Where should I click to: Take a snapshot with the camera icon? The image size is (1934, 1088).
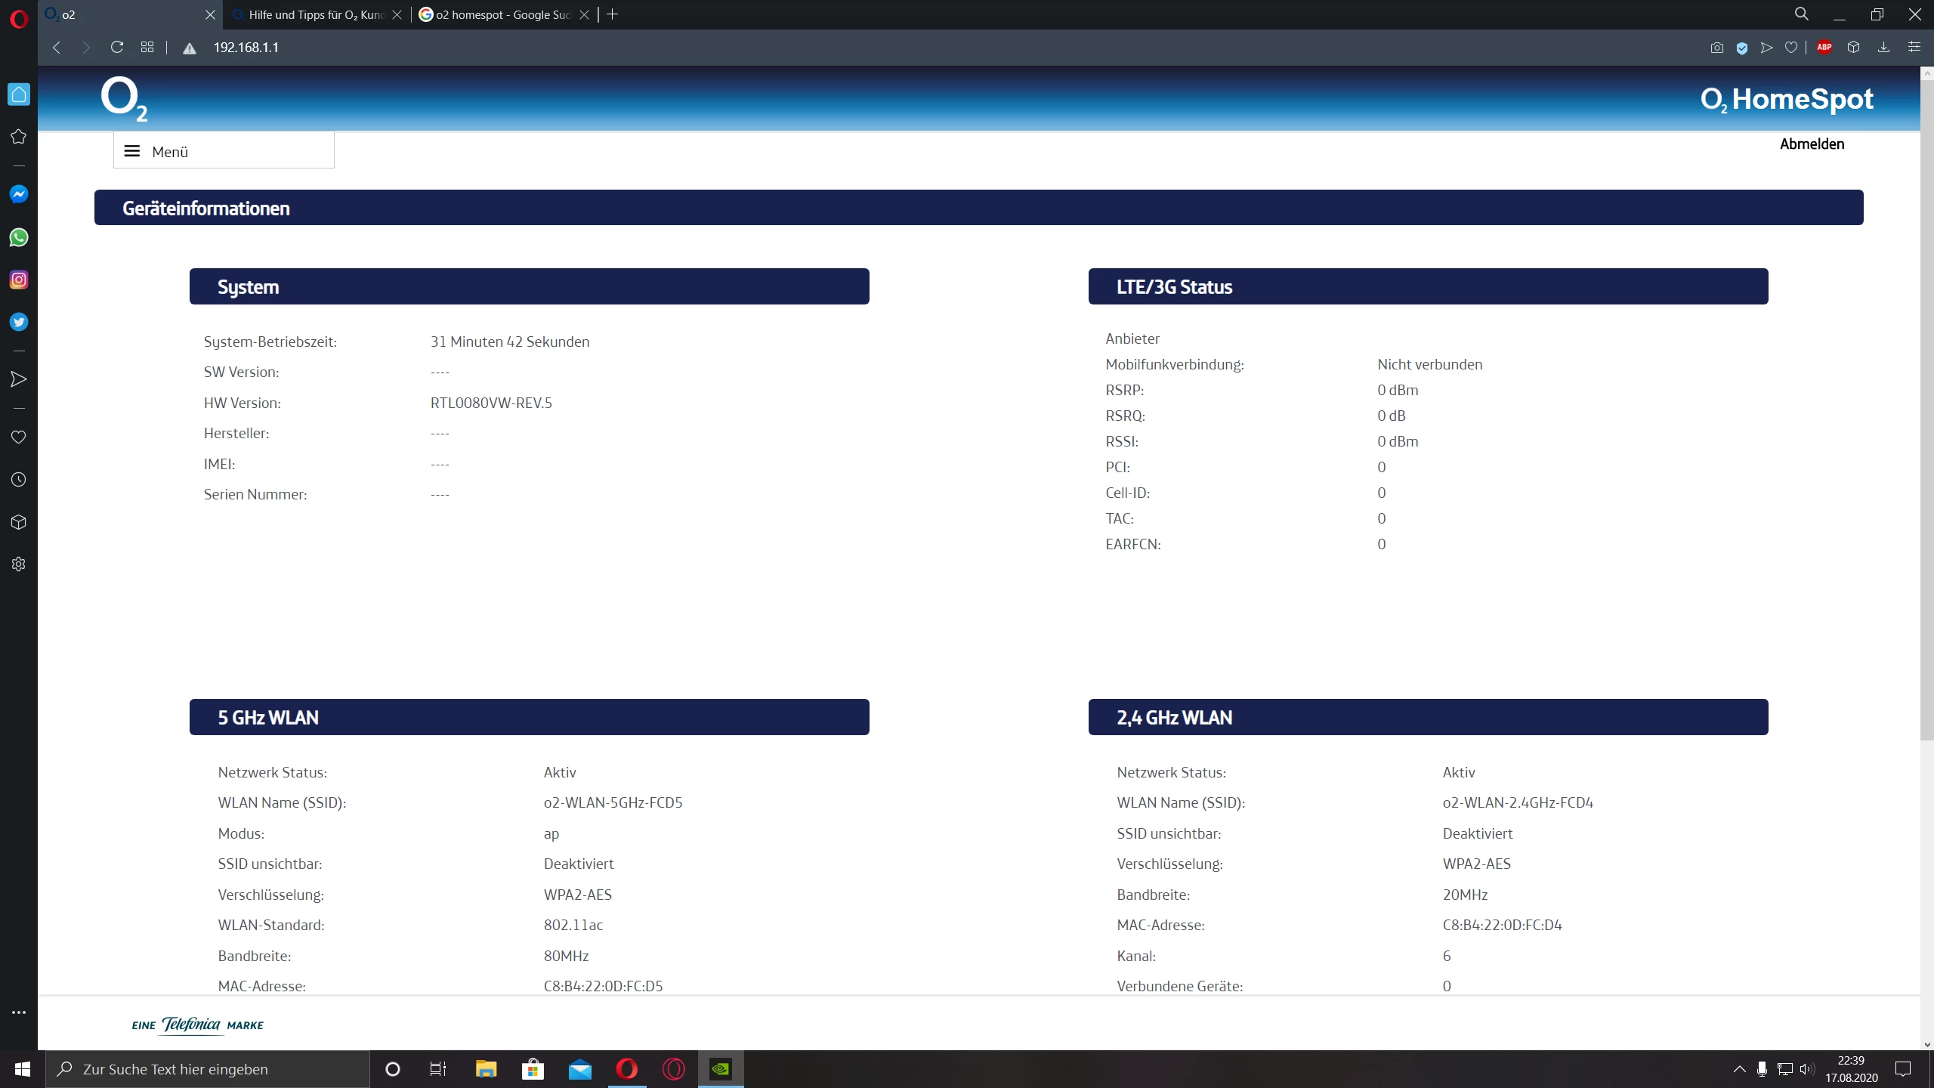coord(1716,48)
